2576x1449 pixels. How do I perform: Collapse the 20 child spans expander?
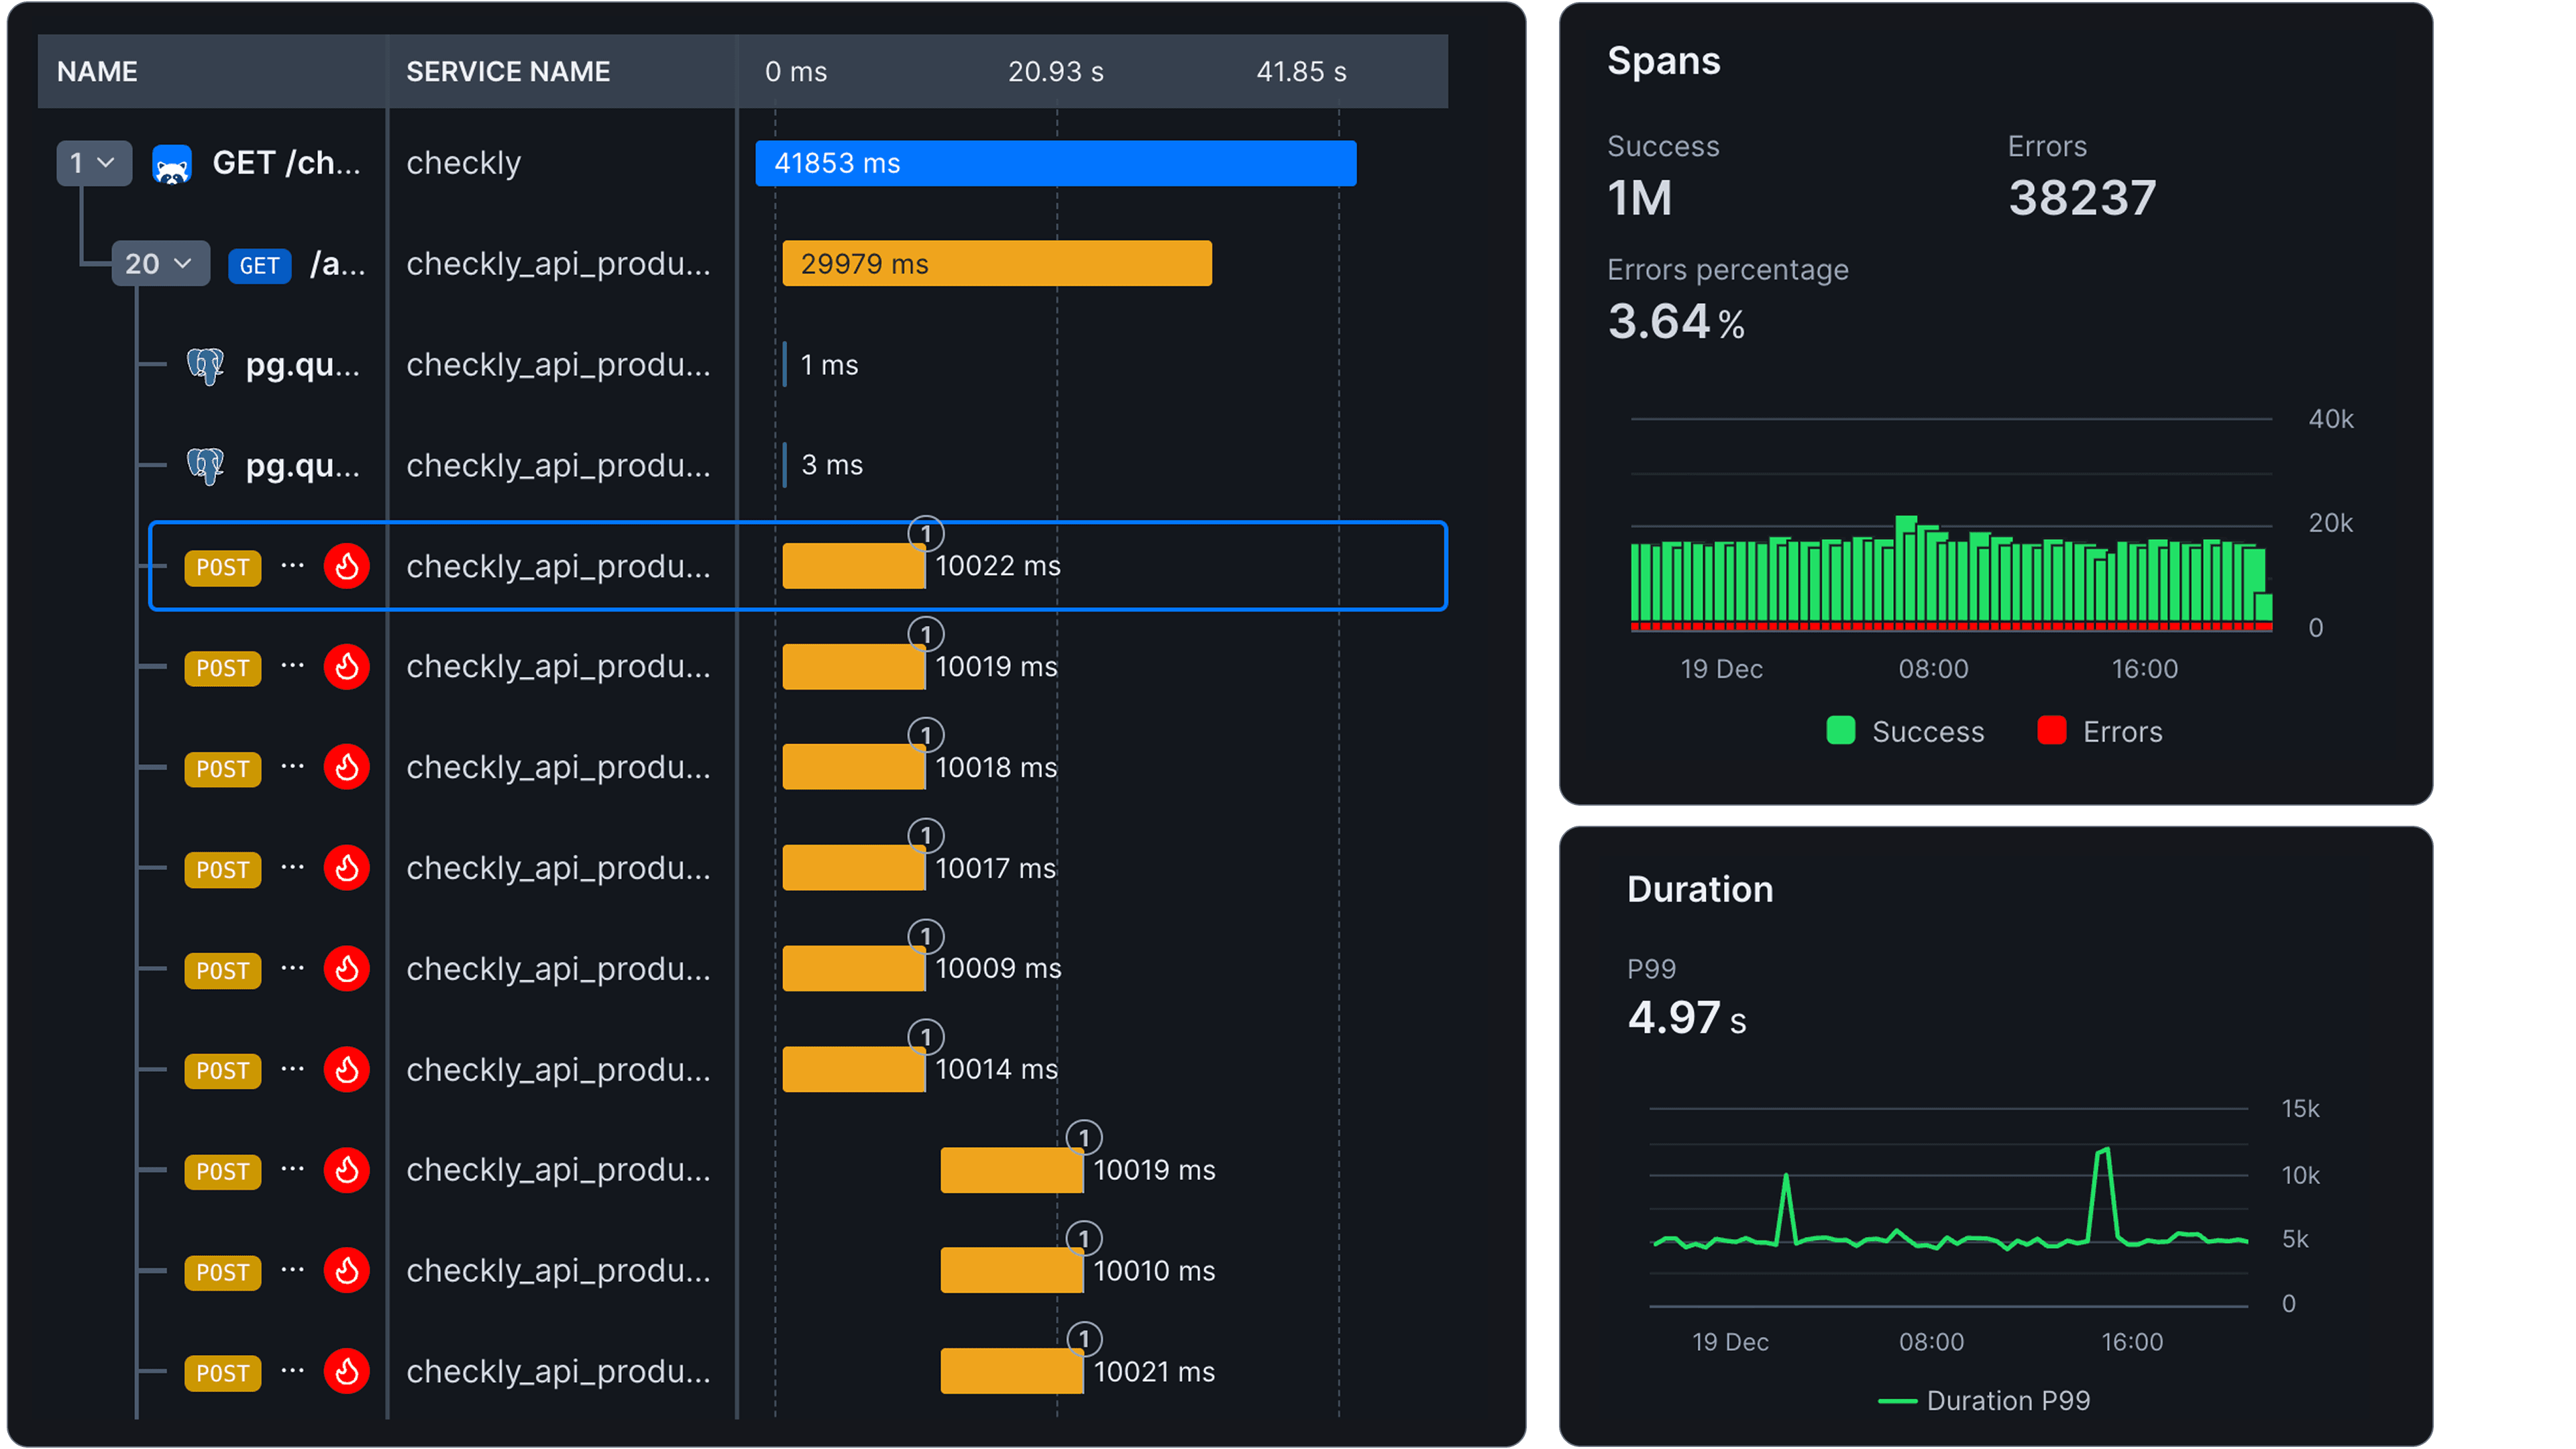[160, 264]
